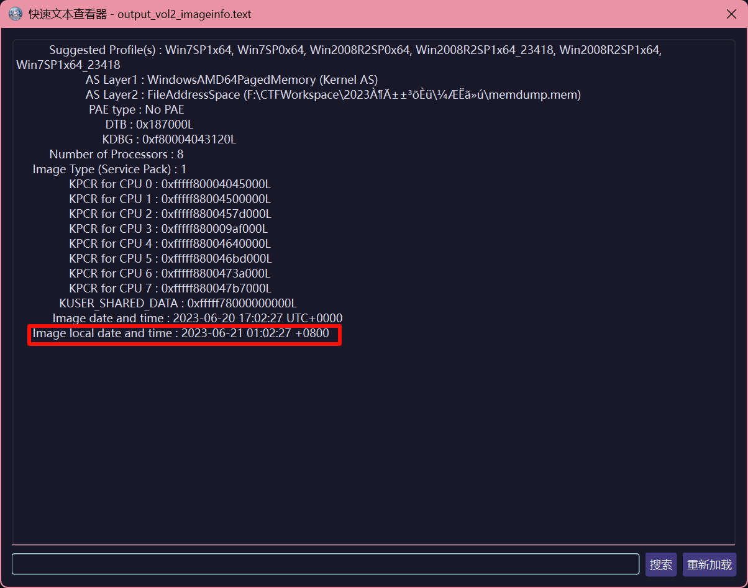Viewport: 748px width, 588px height.
Task: Click the 重新加载 reload button
Action: (709, 564)
